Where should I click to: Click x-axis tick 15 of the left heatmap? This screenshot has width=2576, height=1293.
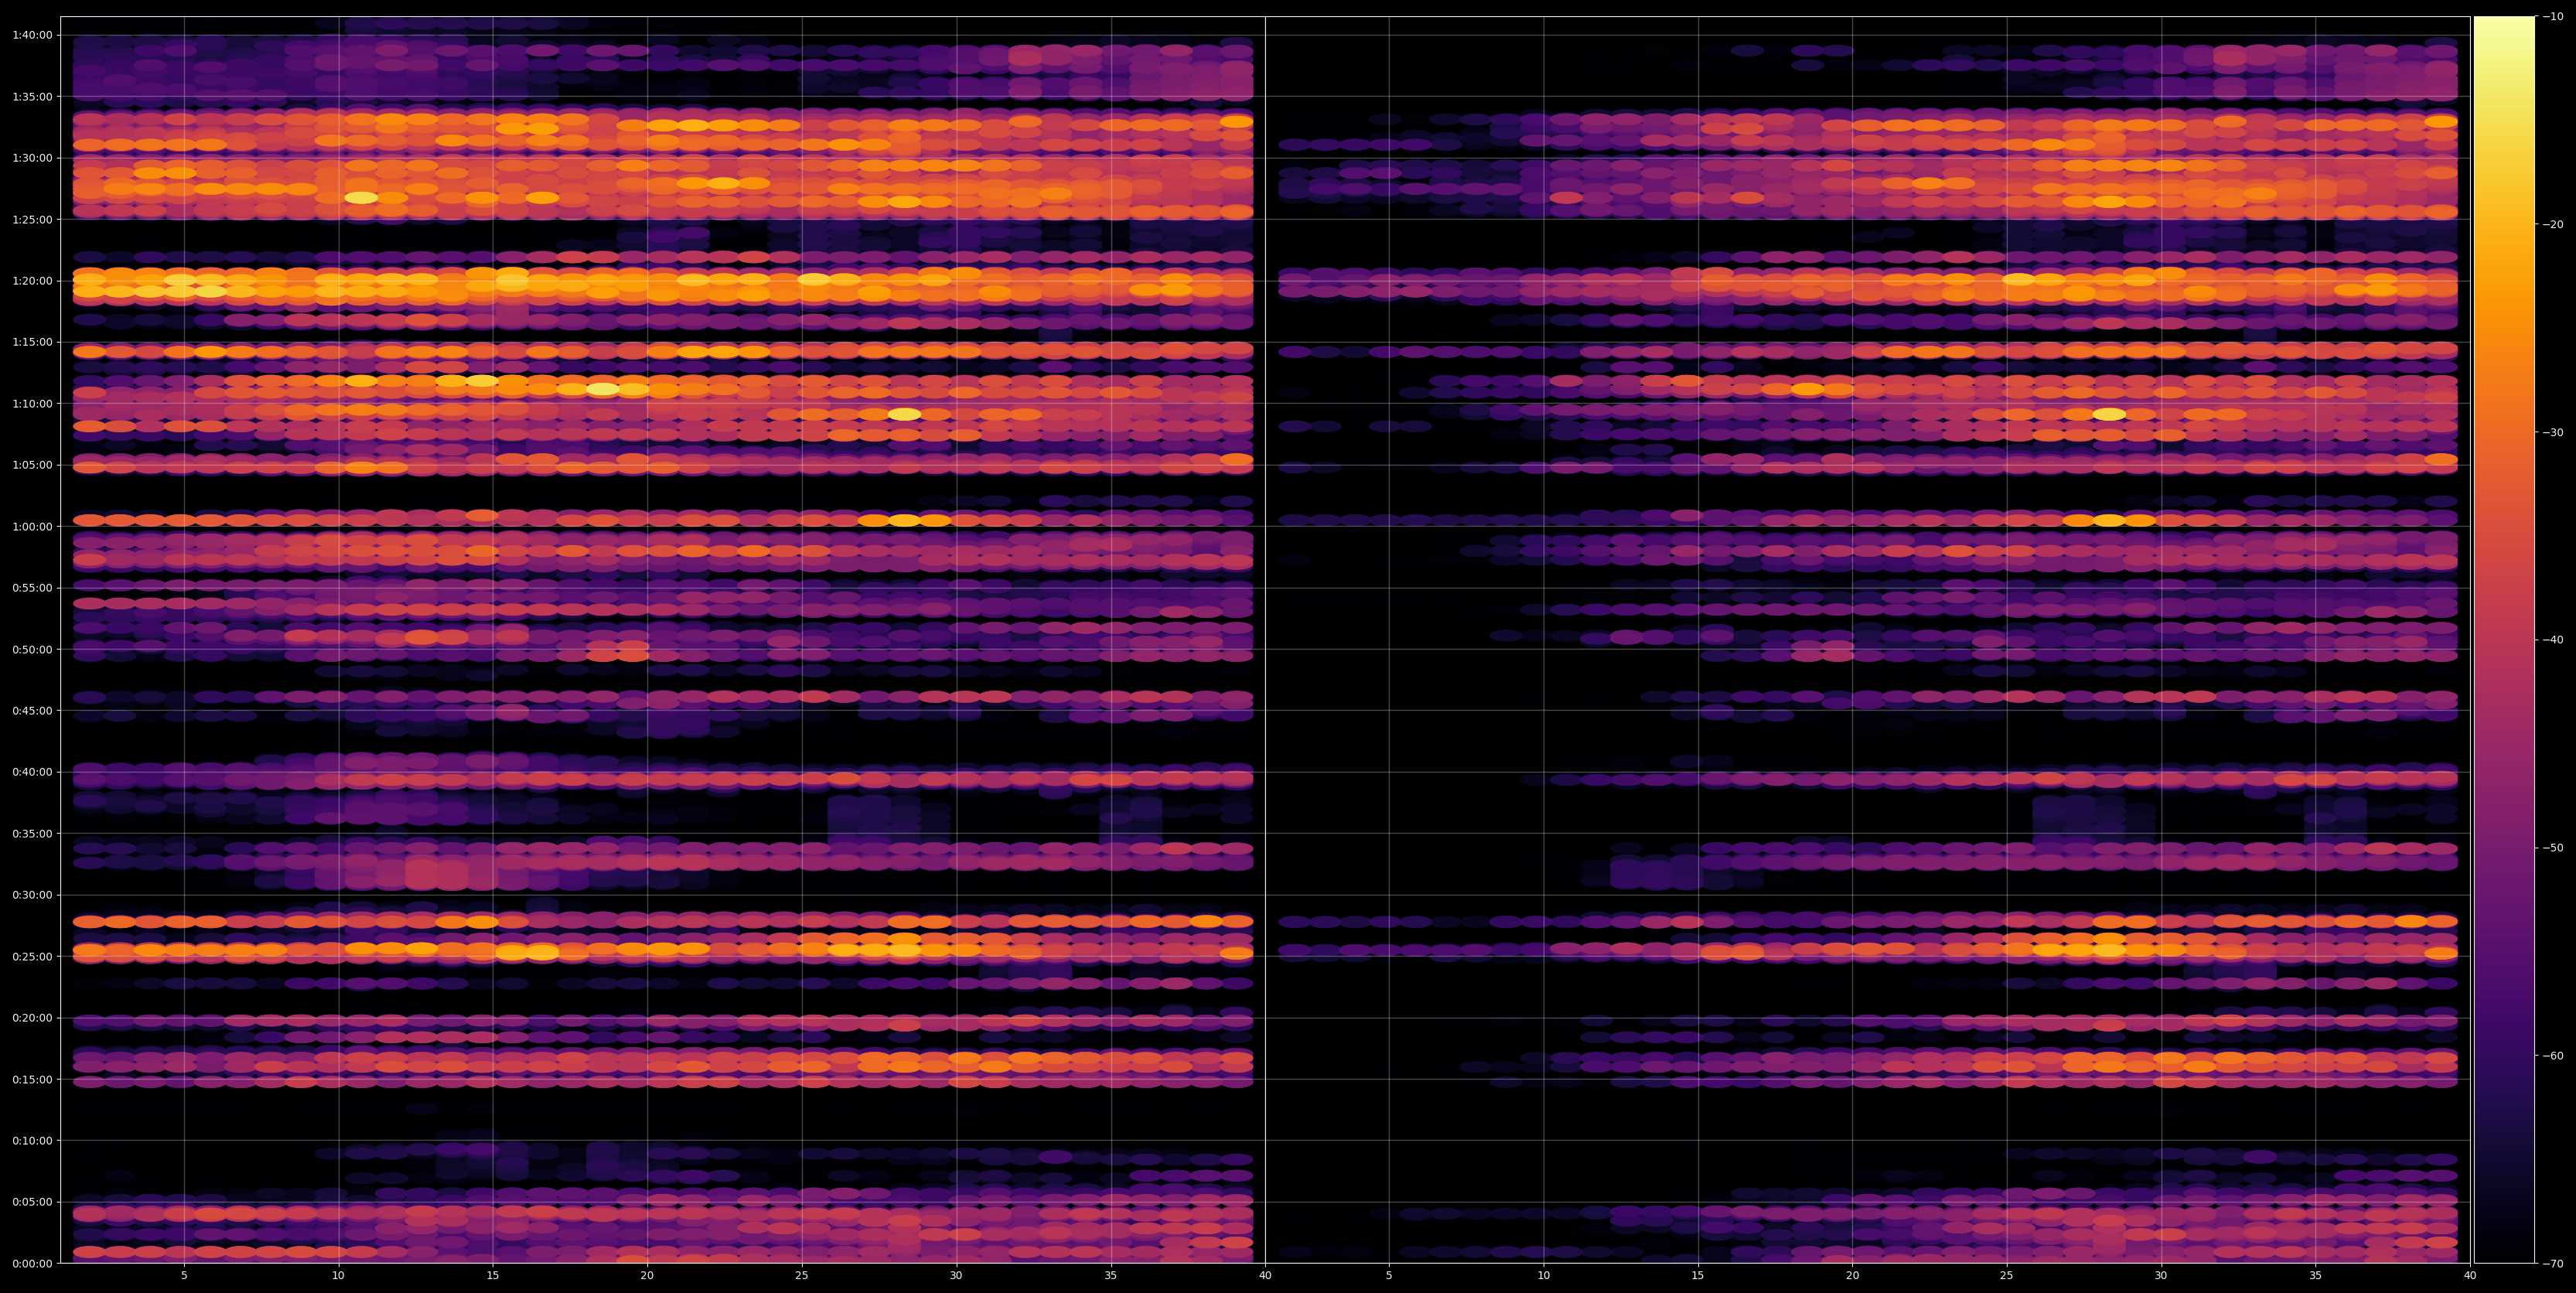click(x=493, y=1276)
